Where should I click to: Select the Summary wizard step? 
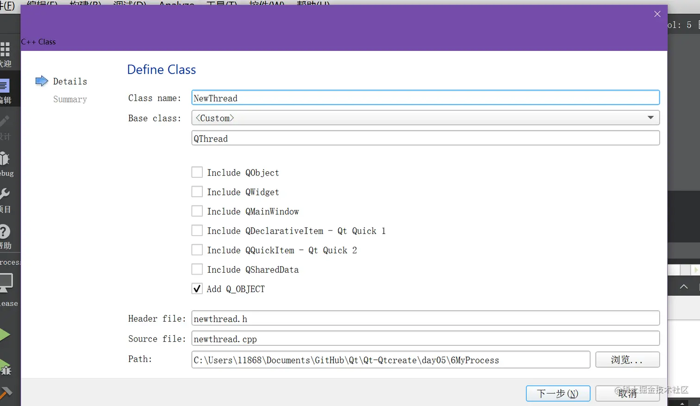pyautogui.click(x=70, y=99)
